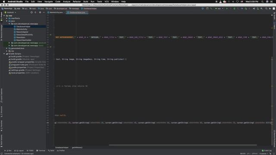Collapse the app module node
This screenshot has height=155, width=276.
point(4,15)
